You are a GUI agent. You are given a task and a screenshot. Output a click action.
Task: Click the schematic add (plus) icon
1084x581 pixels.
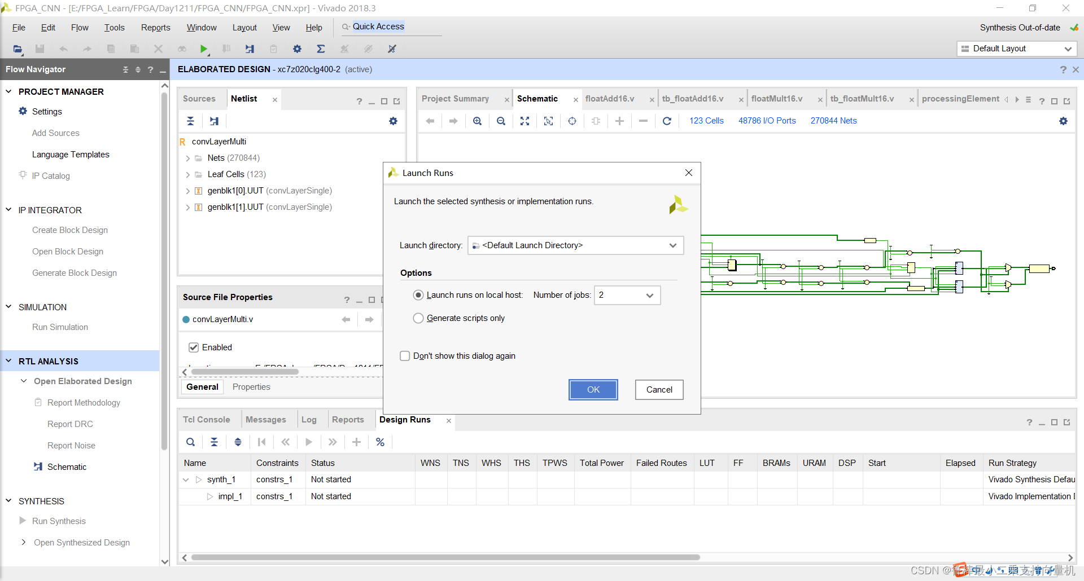619,121
